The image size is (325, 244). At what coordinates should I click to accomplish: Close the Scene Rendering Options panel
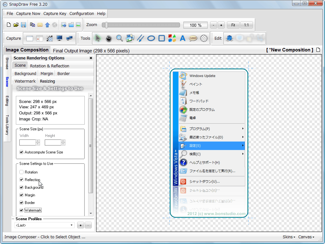coord(91,58)
